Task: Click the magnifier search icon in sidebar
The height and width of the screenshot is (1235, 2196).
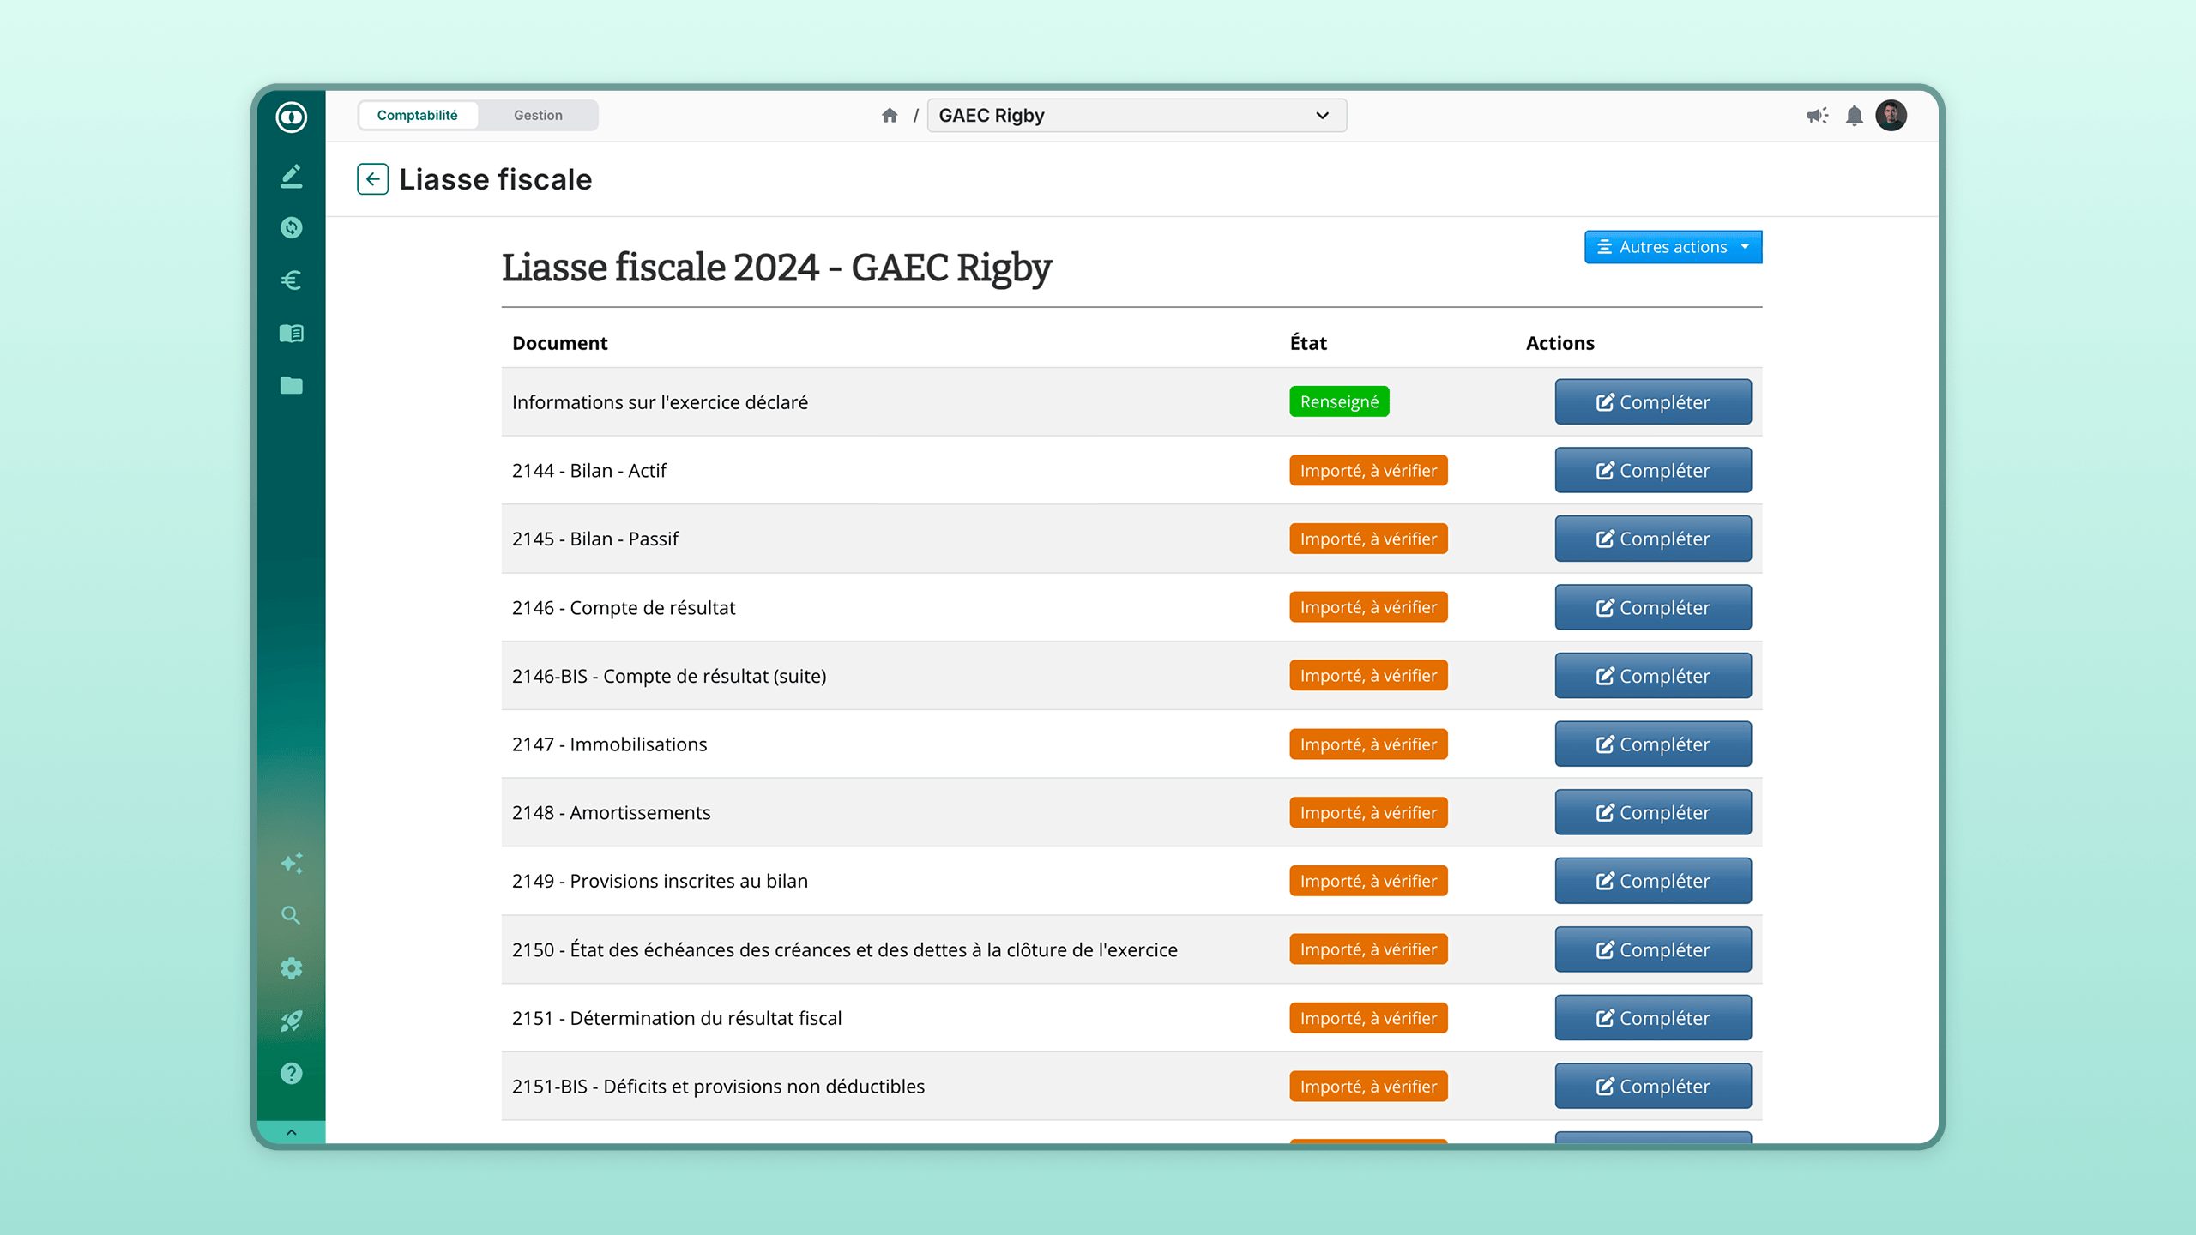Action: (x=291, y=915)
